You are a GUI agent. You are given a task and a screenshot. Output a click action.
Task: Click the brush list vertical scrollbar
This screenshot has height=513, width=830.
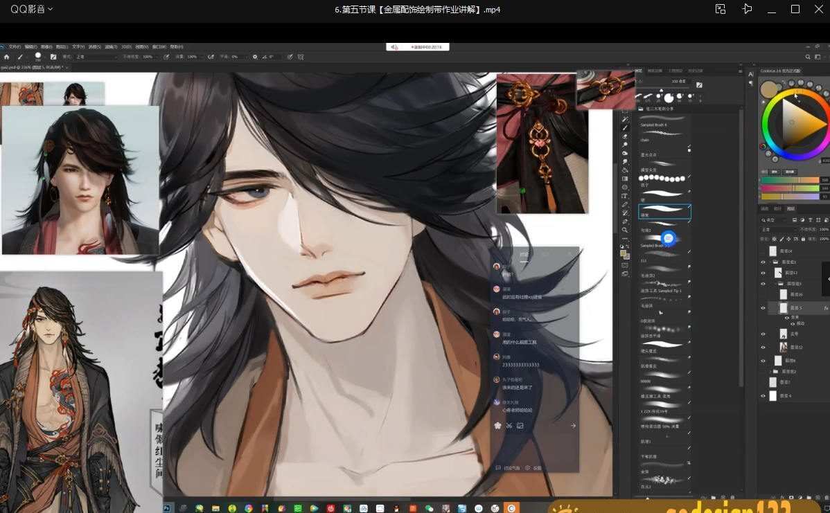tap(741, 249)
